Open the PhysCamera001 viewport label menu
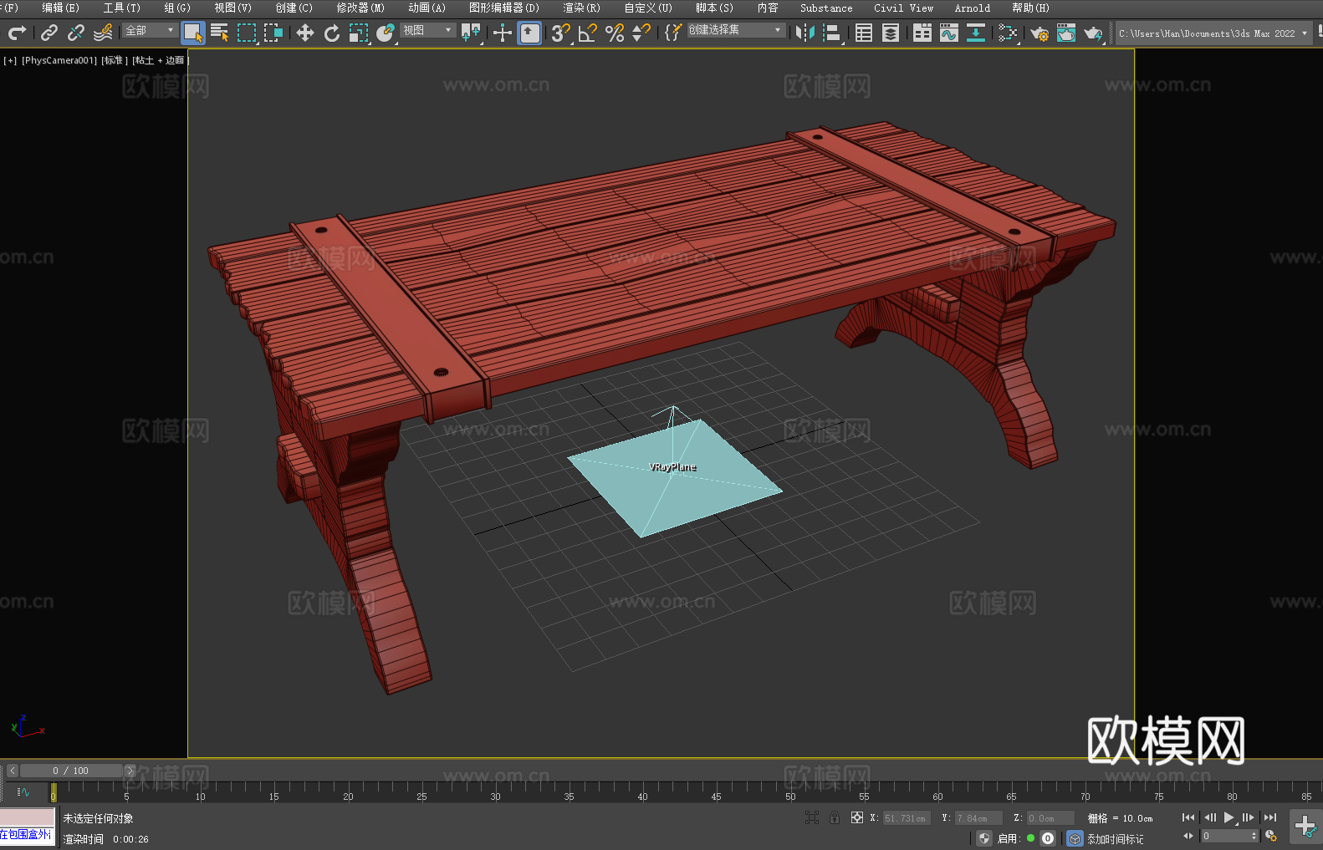 (x=59, y=60)
